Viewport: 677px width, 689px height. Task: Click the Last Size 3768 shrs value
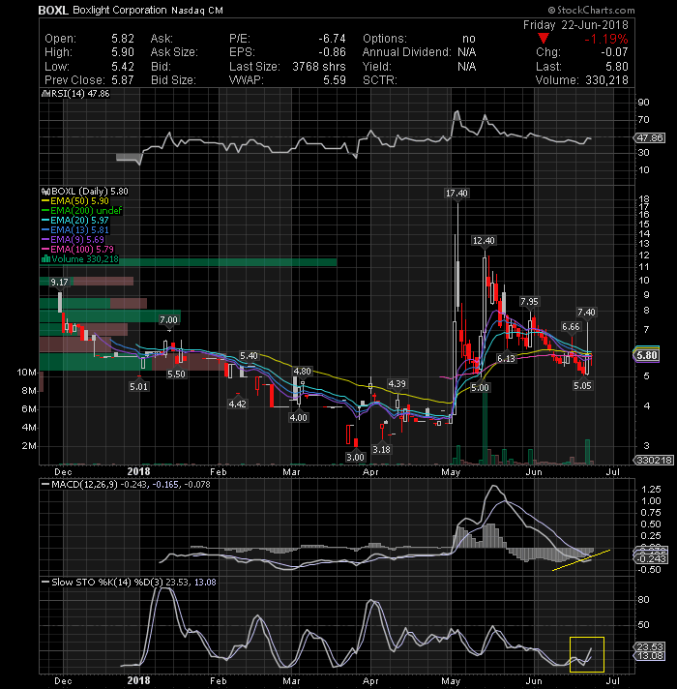[319, 67]
